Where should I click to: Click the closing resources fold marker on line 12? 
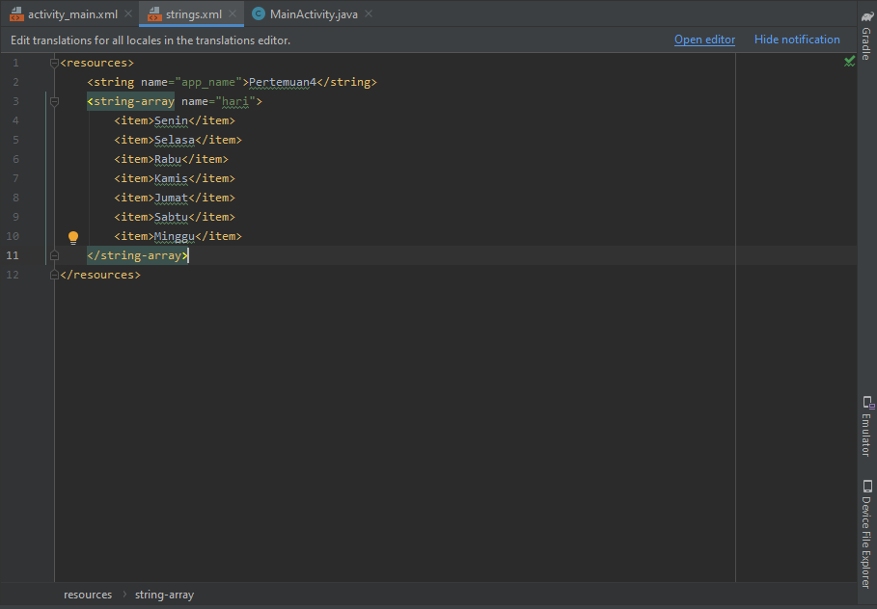click(x=54, y=275)
